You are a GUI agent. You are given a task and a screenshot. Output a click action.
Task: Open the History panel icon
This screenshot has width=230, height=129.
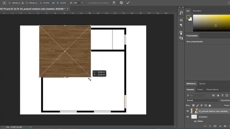(181, 13)
